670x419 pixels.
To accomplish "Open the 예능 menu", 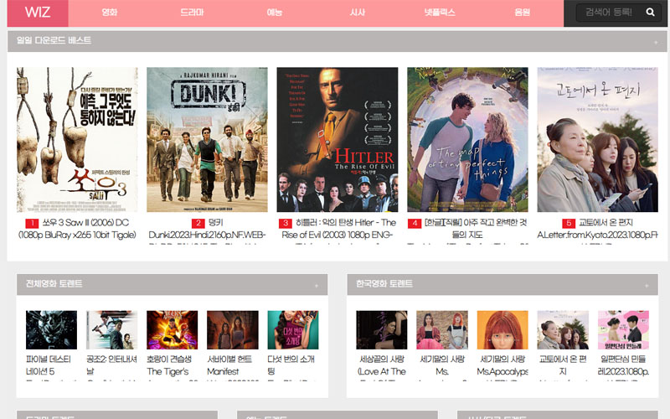I will pos(275,13).
